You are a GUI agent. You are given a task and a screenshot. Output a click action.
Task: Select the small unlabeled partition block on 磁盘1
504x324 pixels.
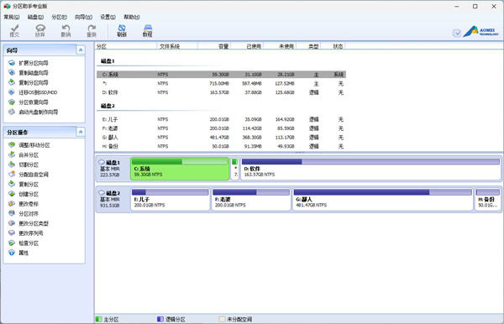pyautogui.click(x=235, y=169)
